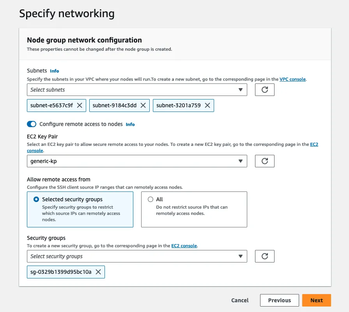Click the subnet-3201a759 token text
Viewport: 349px width, 312px height.
pyautogui.click(x=179, y=105)
